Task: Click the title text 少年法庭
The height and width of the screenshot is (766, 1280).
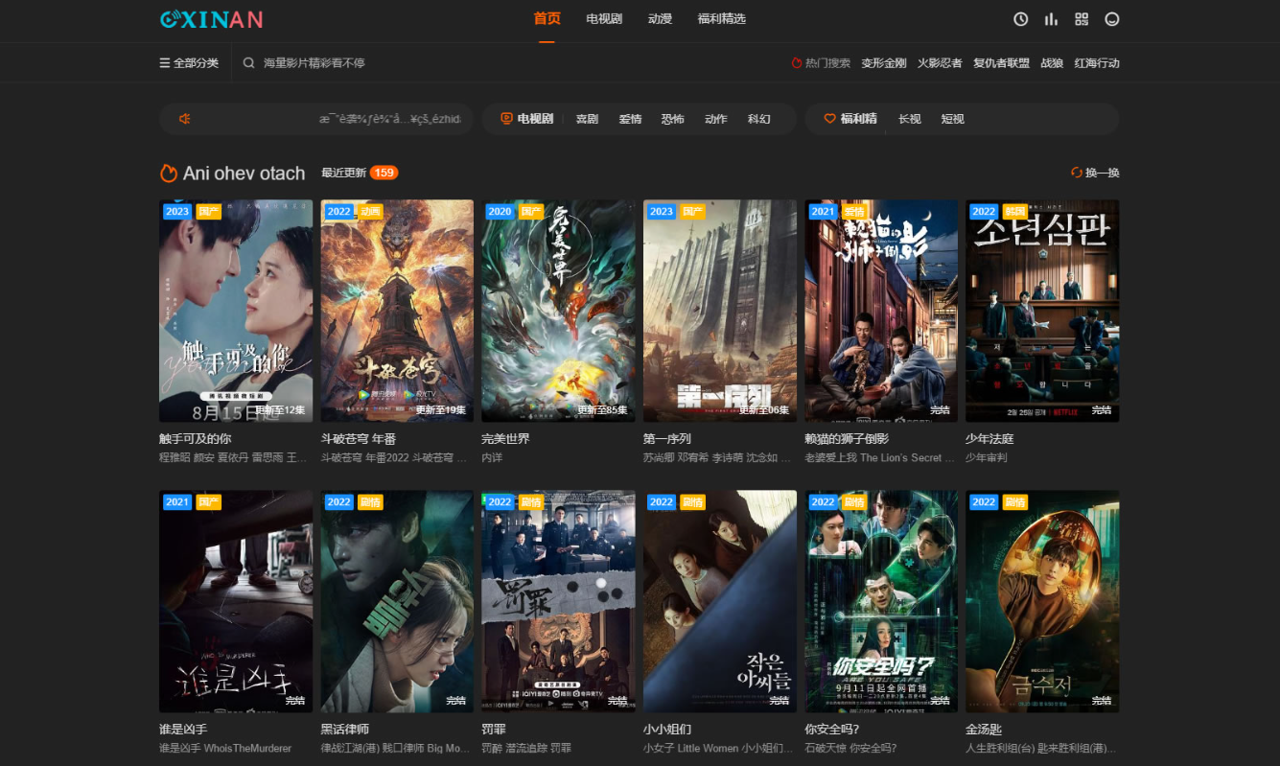Action: coord(989,439)
